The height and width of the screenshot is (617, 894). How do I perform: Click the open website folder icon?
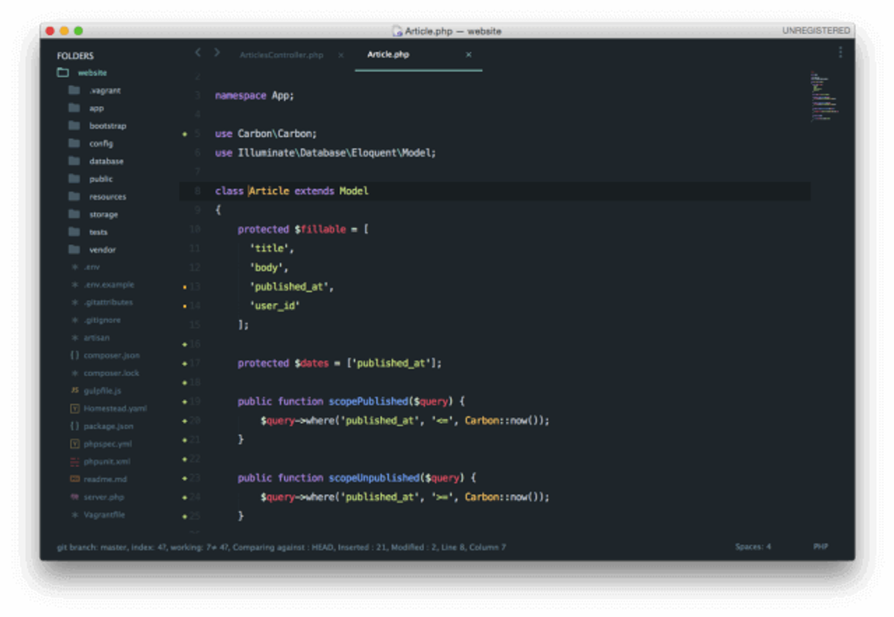pos(63,73)
